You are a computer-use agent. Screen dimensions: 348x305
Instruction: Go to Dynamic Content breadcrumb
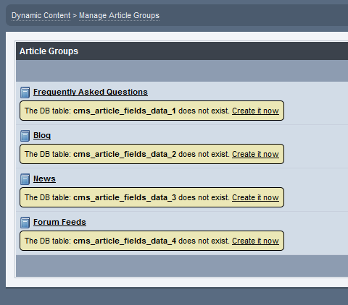[x=41, y=16]
